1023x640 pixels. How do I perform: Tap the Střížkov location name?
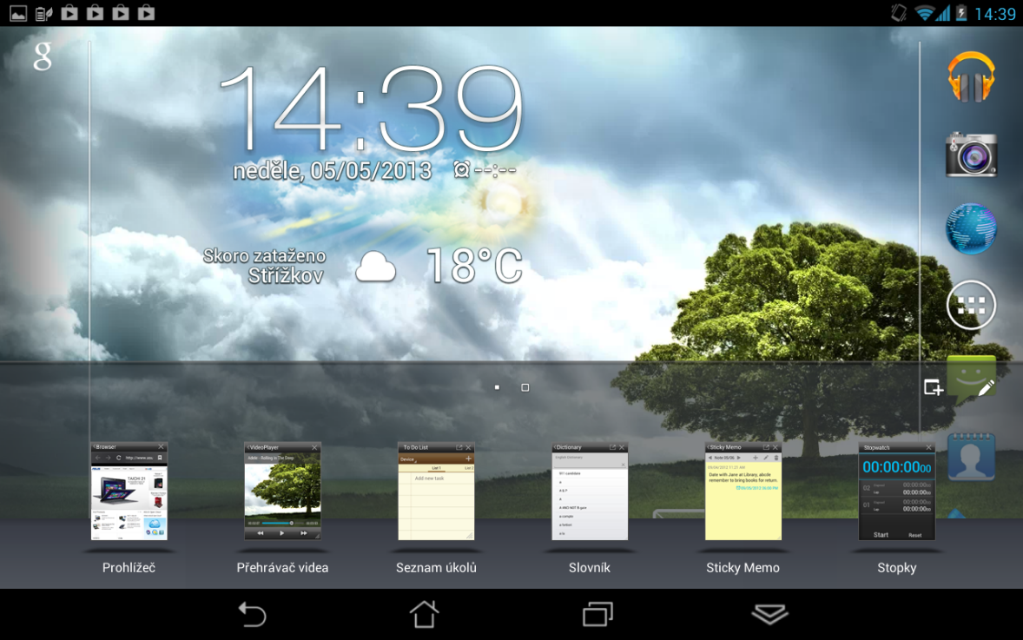(286, 276)
